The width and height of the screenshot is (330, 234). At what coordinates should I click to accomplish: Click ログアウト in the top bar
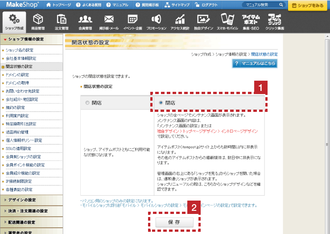coord(206,5)
